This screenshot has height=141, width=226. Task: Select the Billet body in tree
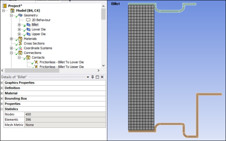point(35,25)
